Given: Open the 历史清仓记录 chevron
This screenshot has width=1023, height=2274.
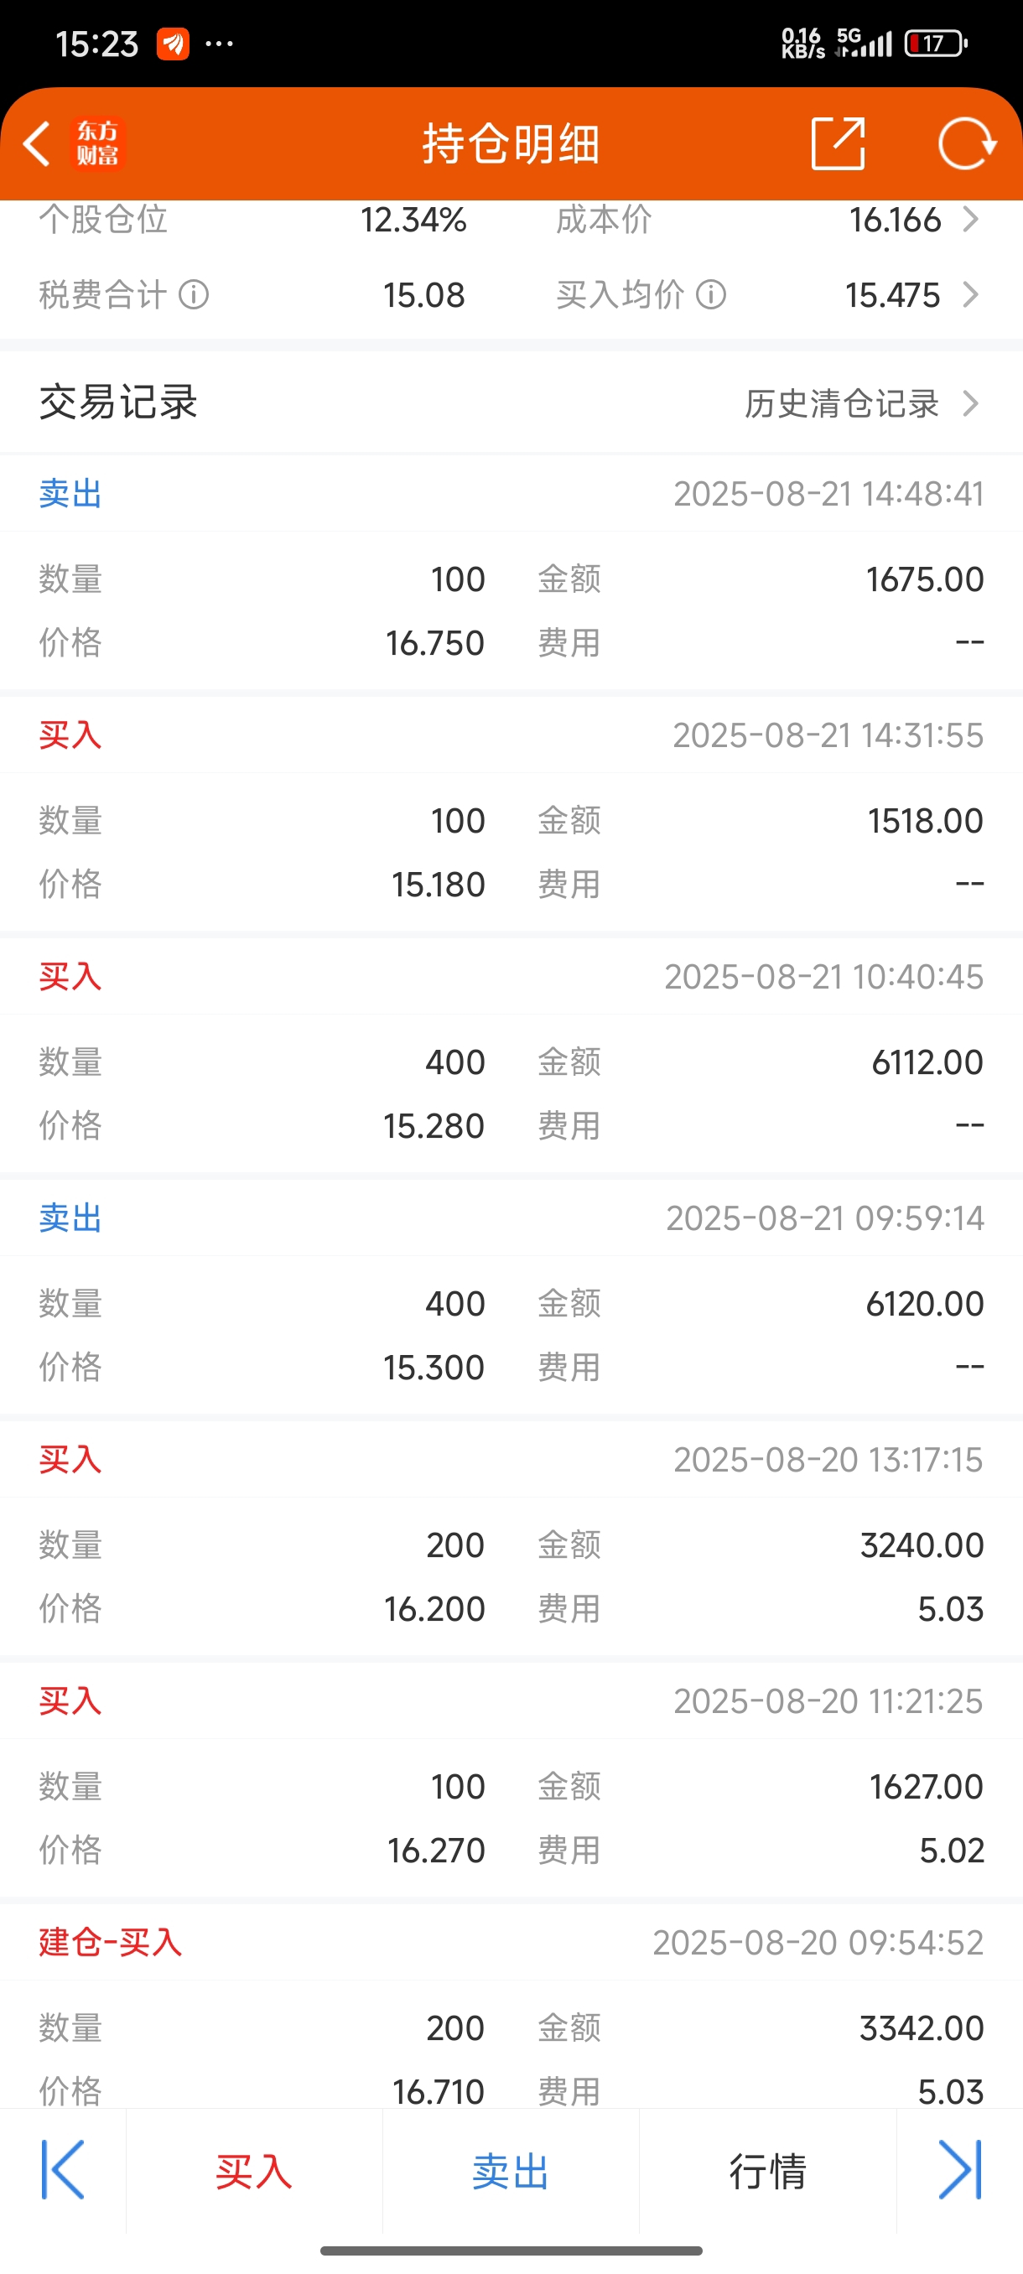Looking at the screenshot, I should click(x=970, y=403).
